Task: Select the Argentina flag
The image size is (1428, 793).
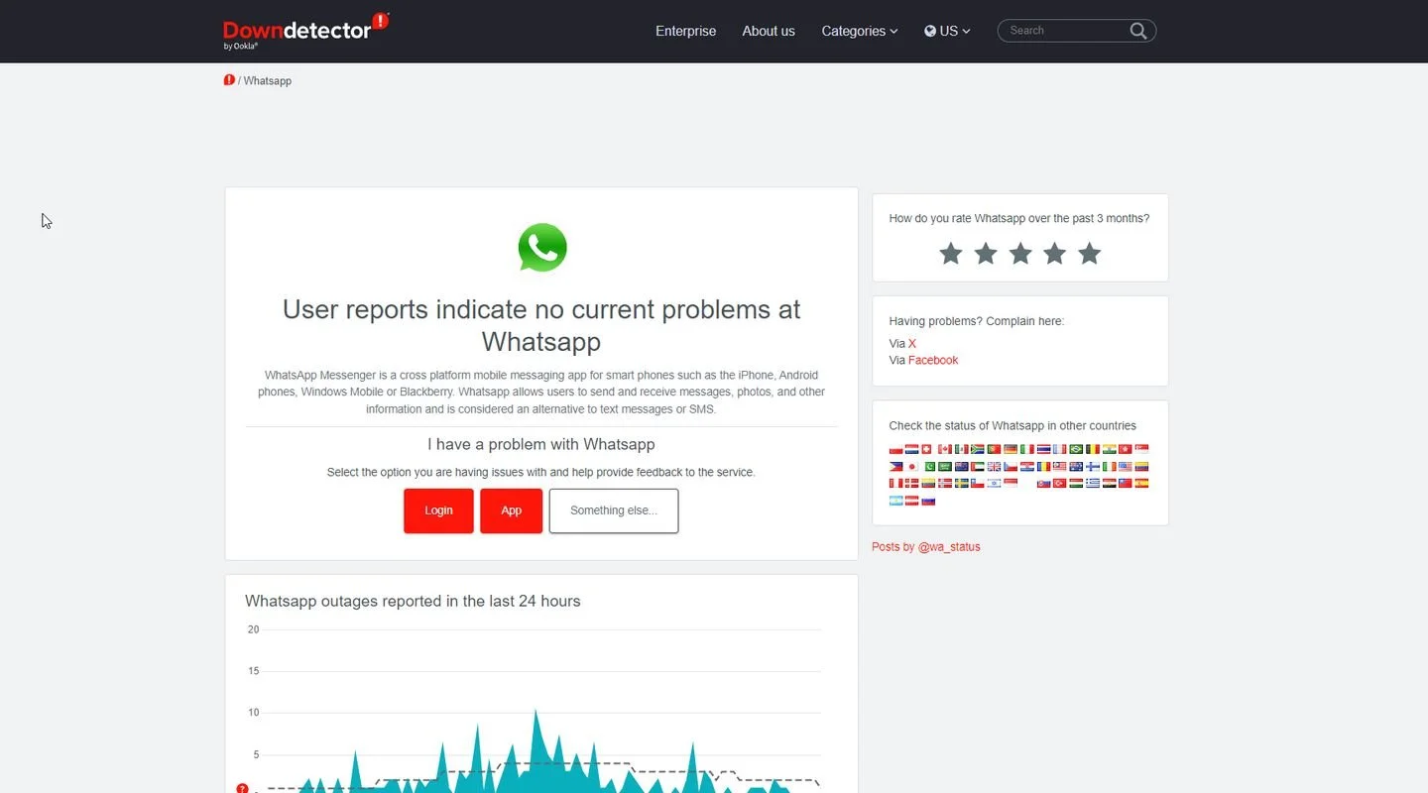Action: pos(896,501)
